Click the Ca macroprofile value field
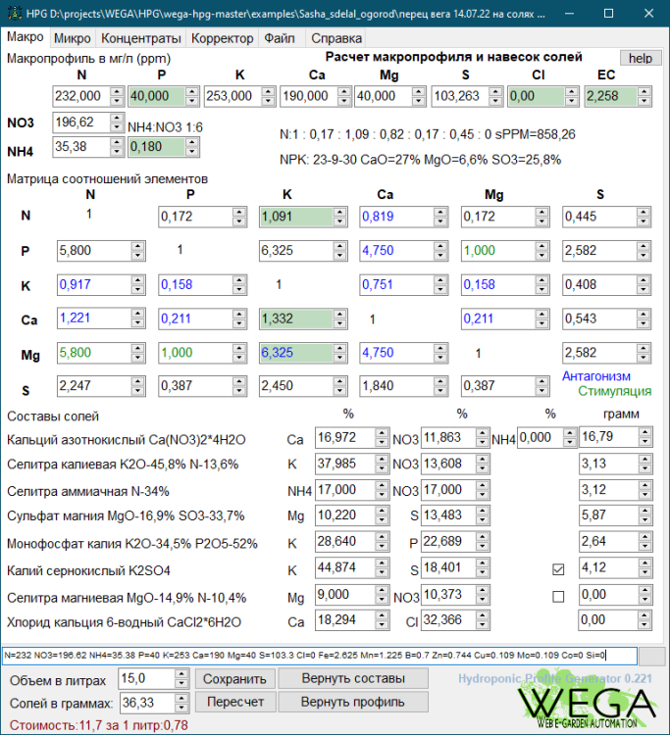 (304, 96)
